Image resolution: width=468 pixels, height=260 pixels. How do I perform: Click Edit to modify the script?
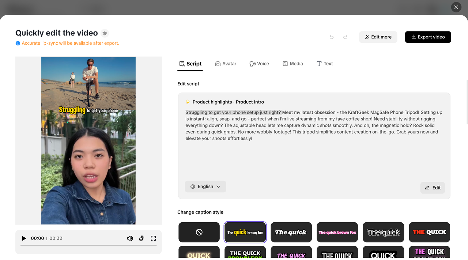click(x=433, y=188)
